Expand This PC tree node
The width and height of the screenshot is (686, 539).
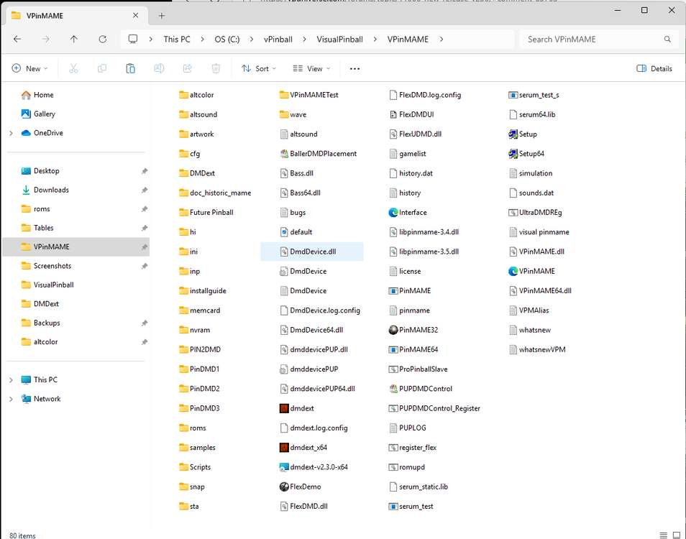(11, 380)
